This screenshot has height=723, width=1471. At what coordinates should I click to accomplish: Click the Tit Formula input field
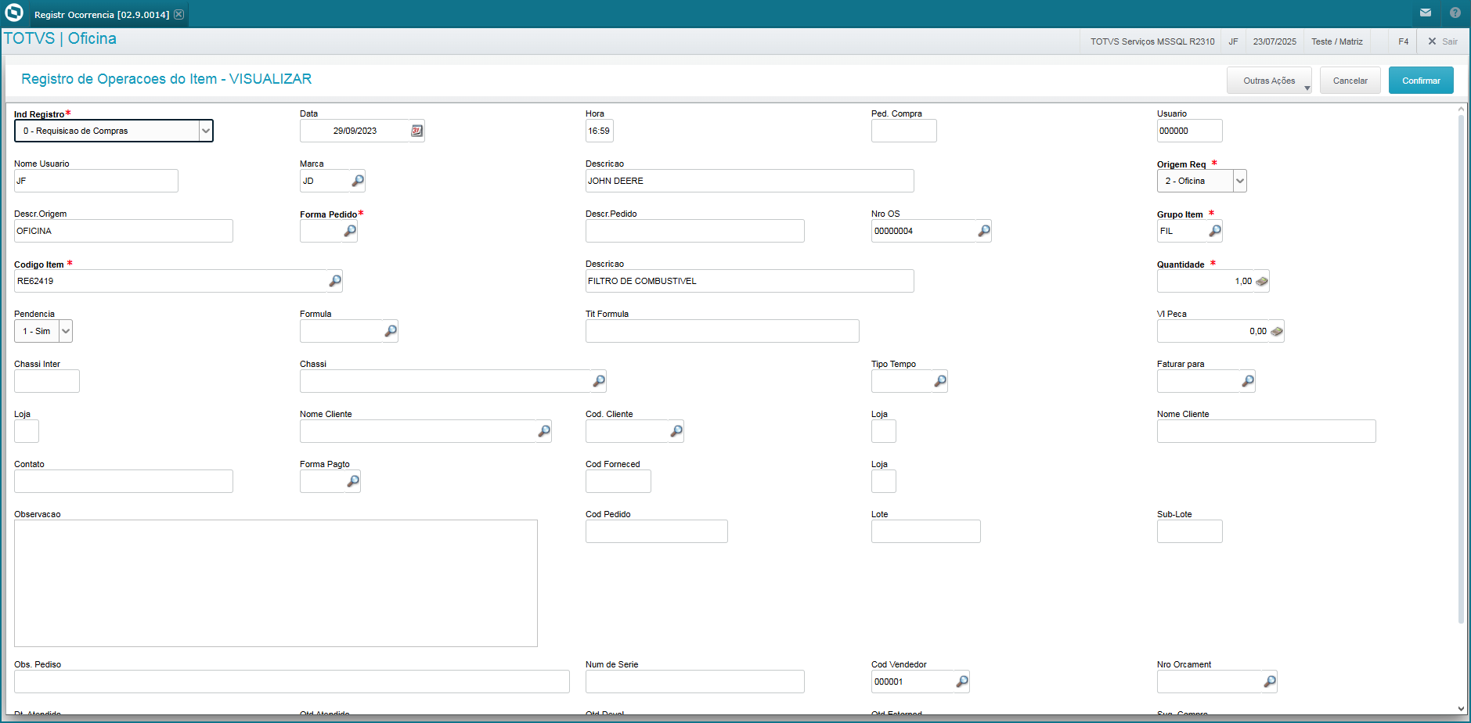coord(723,331)
